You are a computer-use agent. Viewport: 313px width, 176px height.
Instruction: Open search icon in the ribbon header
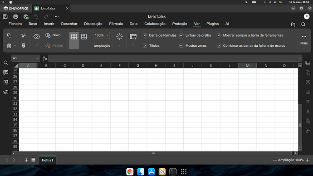303,24
